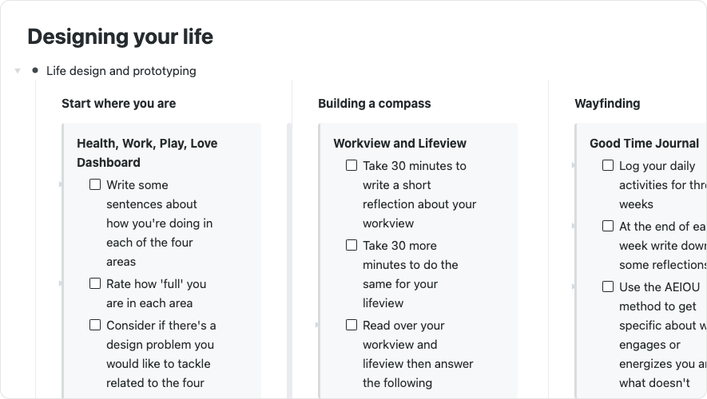Check 'Log your daily activities' checkbox

point(608,165)
